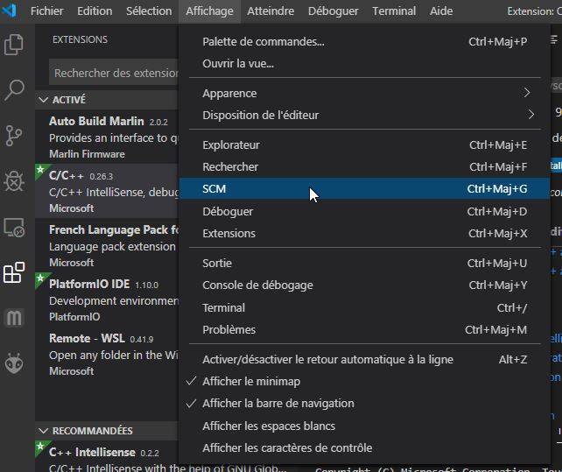The image size is (562, 472).
Task: Open the Debug icon in activity bar
Action: [14, 181]
